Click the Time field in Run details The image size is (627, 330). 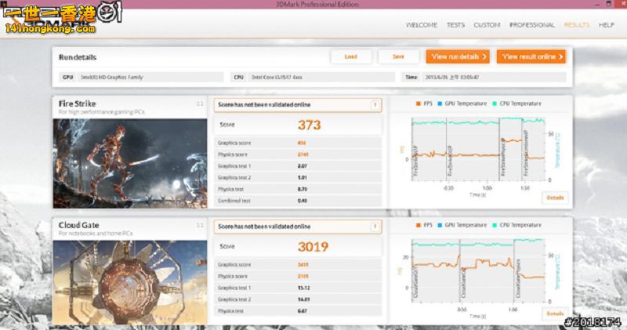[484, 77]
